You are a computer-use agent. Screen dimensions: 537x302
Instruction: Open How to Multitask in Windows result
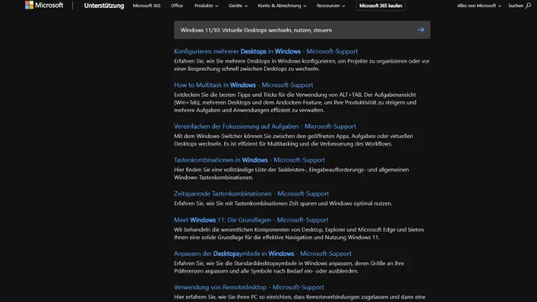click(243, 85)
